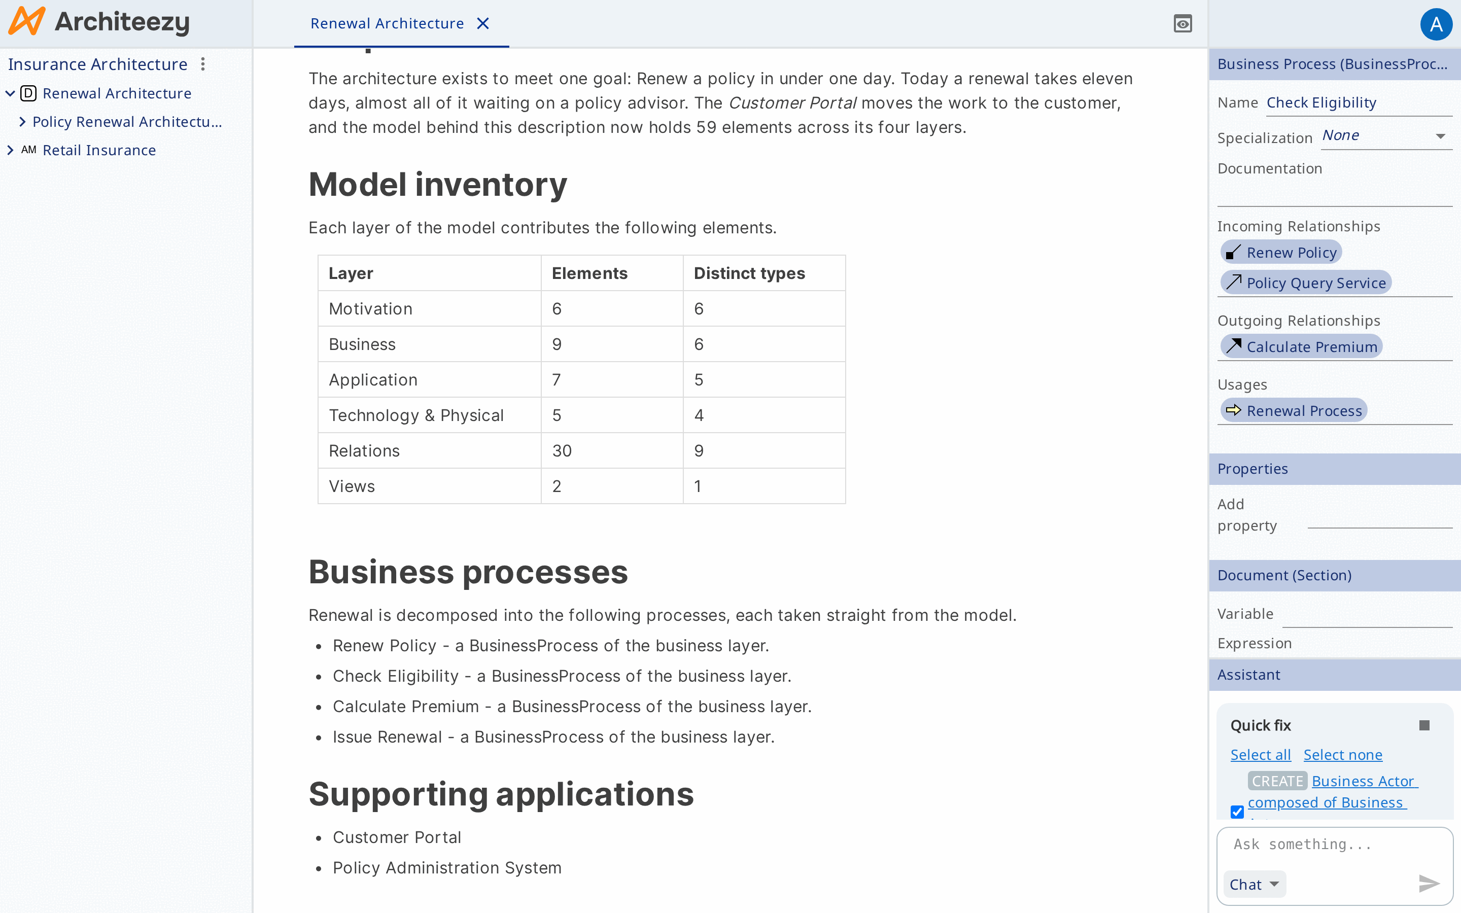The image size is (1461, 913).
Task: Click the Model inventory heading
Action: click(438, 184)
